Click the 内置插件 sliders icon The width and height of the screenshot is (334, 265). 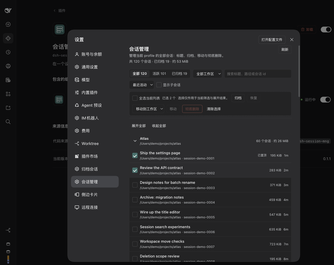pos(77,92)
